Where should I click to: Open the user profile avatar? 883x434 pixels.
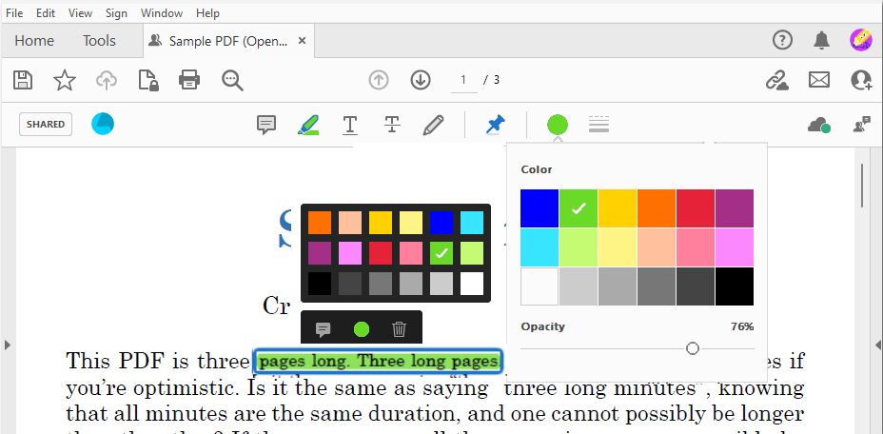tap(860, 40)
